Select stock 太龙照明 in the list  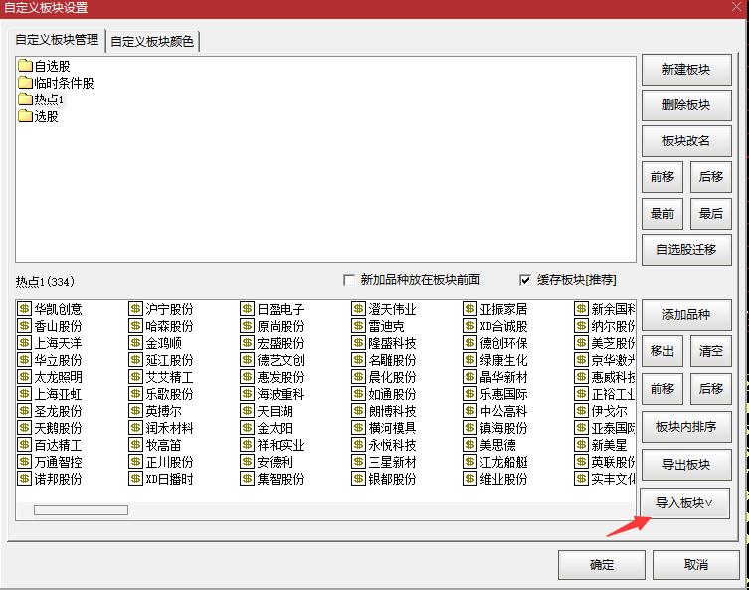(58, 377)
